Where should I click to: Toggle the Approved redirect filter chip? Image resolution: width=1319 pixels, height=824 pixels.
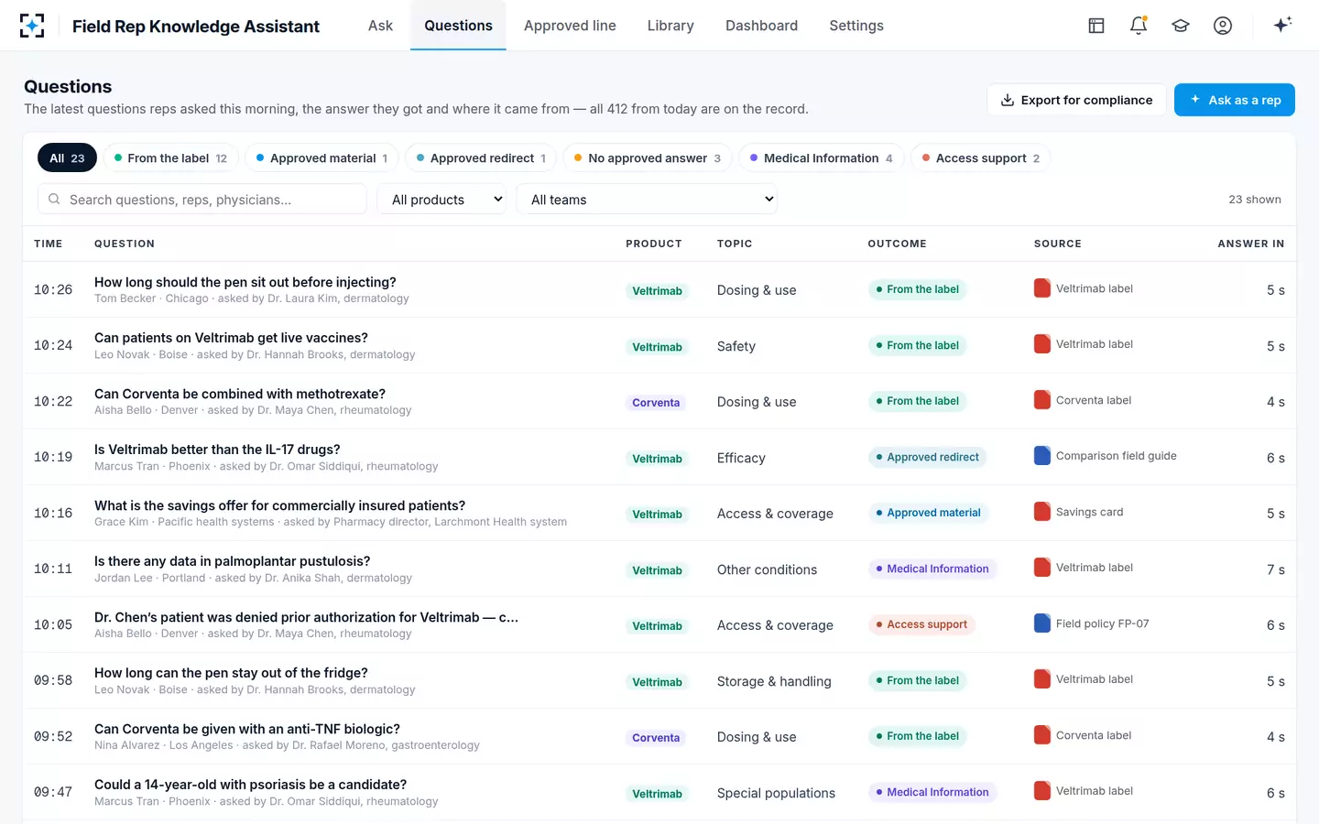[x=481, y=158]
